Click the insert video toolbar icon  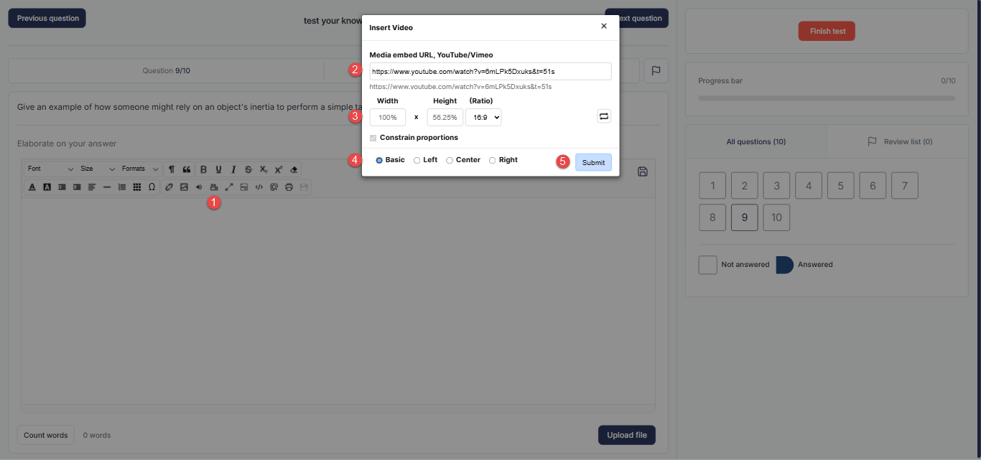[213, 187]
